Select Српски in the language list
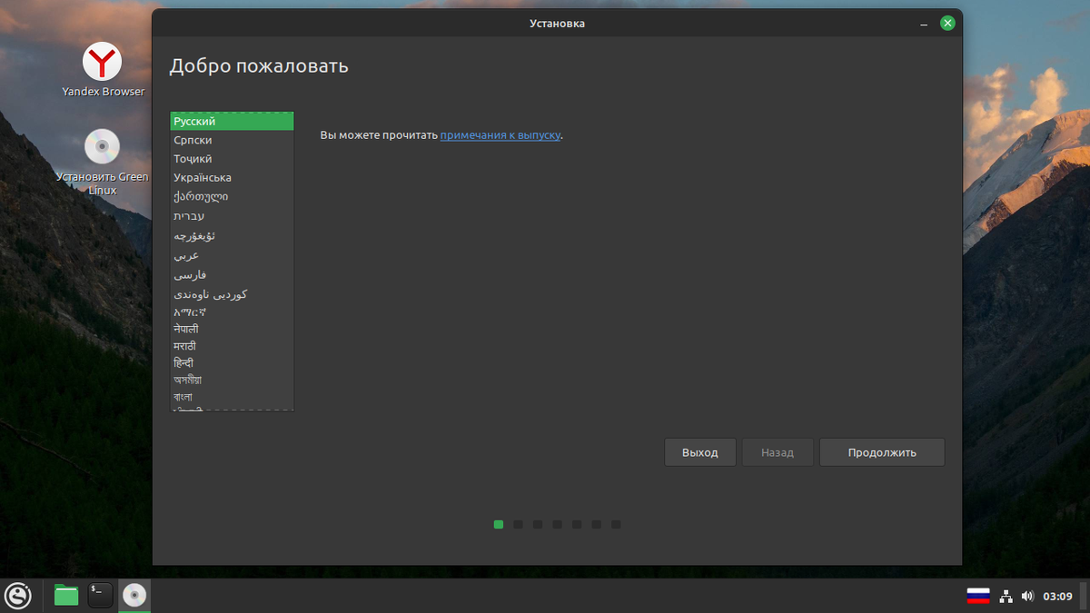This screenshot has height=613, width=1090. point(233,140)
